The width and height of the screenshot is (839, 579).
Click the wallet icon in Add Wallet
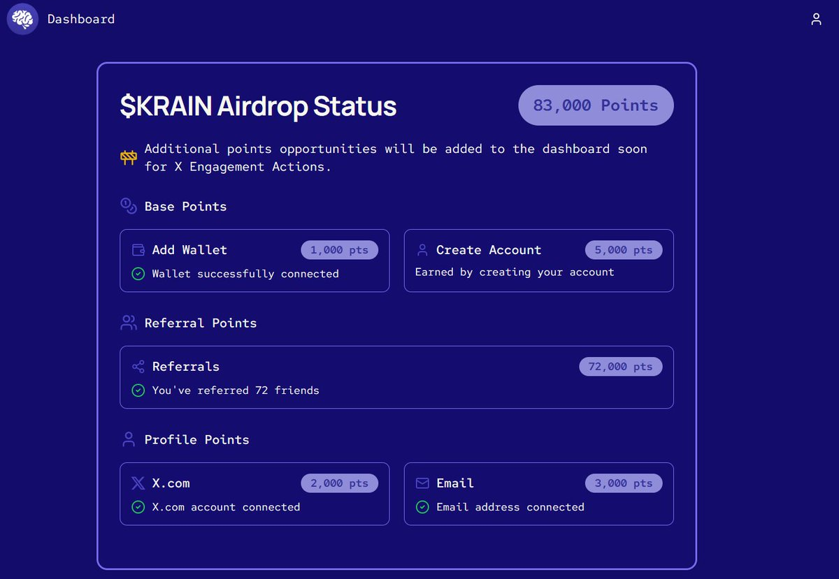[138, 250]
